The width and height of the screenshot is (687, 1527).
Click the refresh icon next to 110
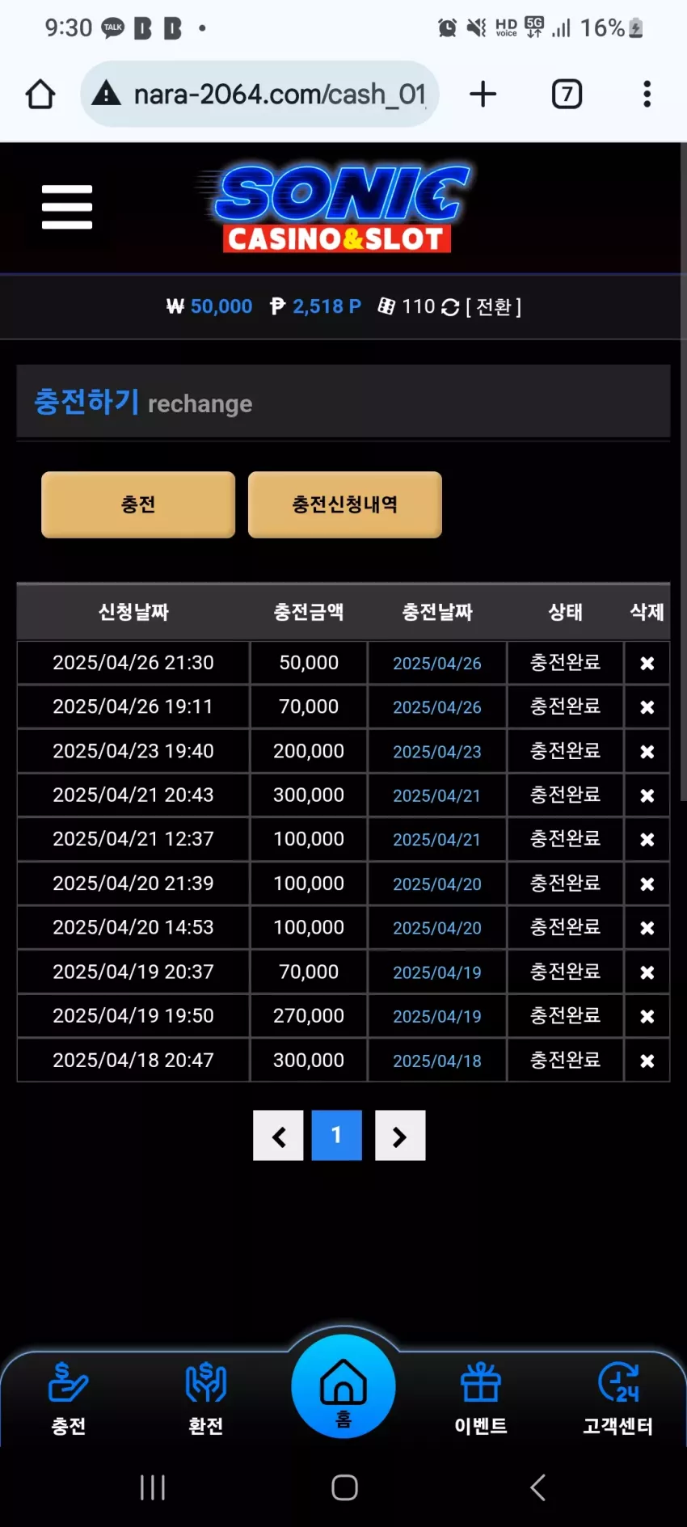pos(450,307)
